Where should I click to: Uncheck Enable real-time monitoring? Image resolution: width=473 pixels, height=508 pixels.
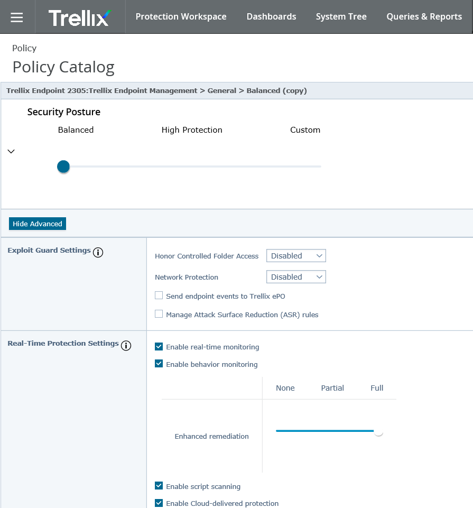[159, 346]
